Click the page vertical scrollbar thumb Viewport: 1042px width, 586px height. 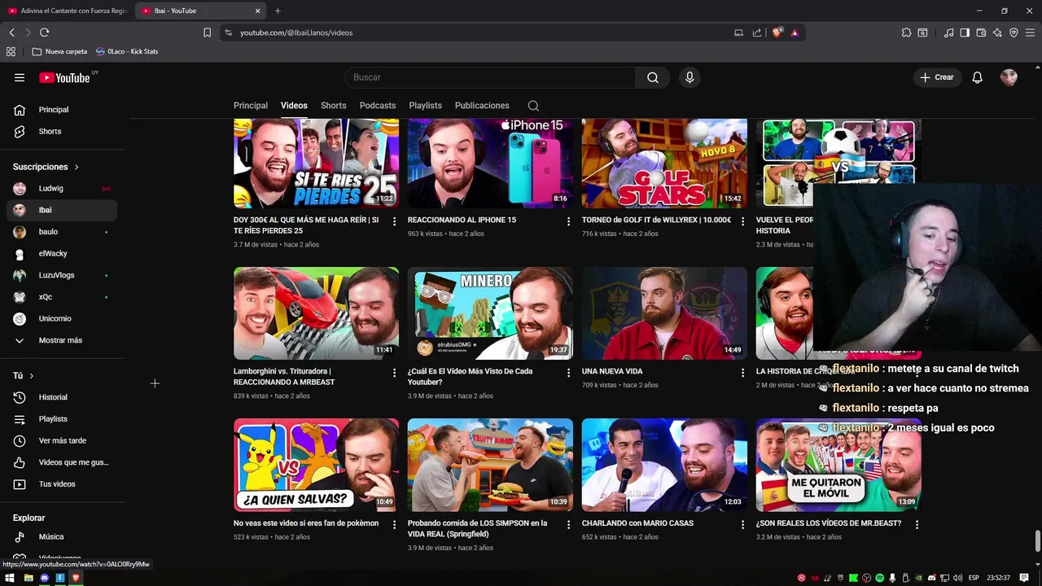1037,541
